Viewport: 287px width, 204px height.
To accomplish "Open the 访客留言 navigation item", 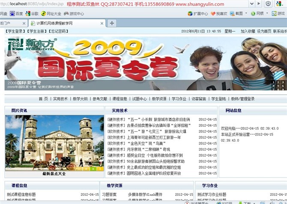I will 199,99.
